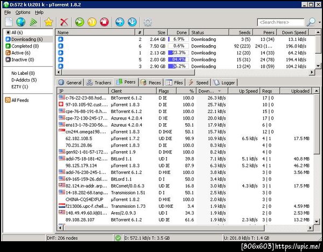
Task: Open the File menu
Action: pos(8,12)
